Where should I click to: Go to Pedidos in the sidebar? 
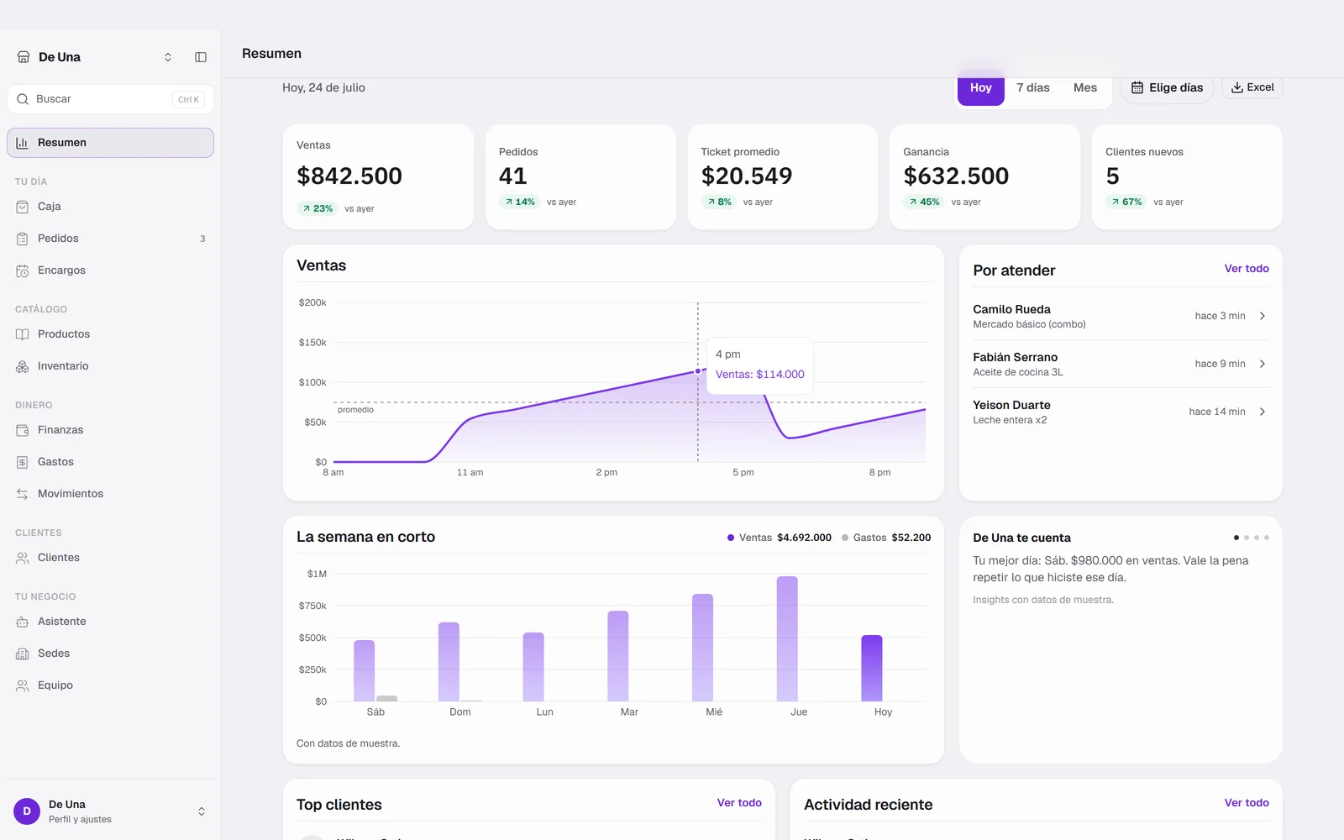tap(110, 239)
